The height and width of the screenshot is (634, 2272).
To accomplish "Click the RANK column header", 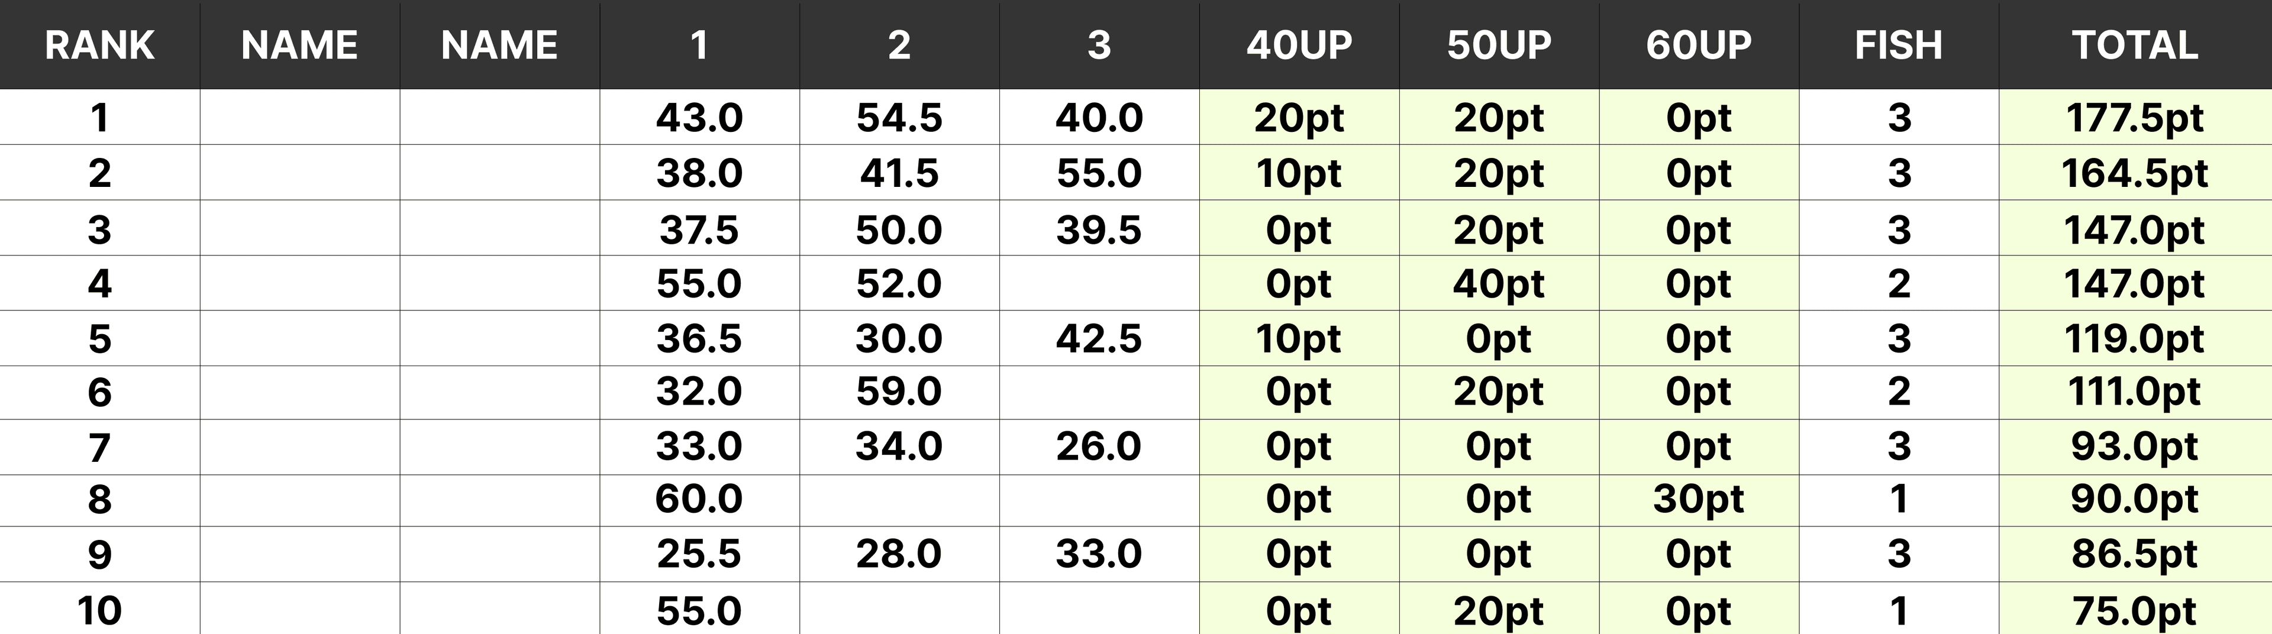I will (99, 45).
